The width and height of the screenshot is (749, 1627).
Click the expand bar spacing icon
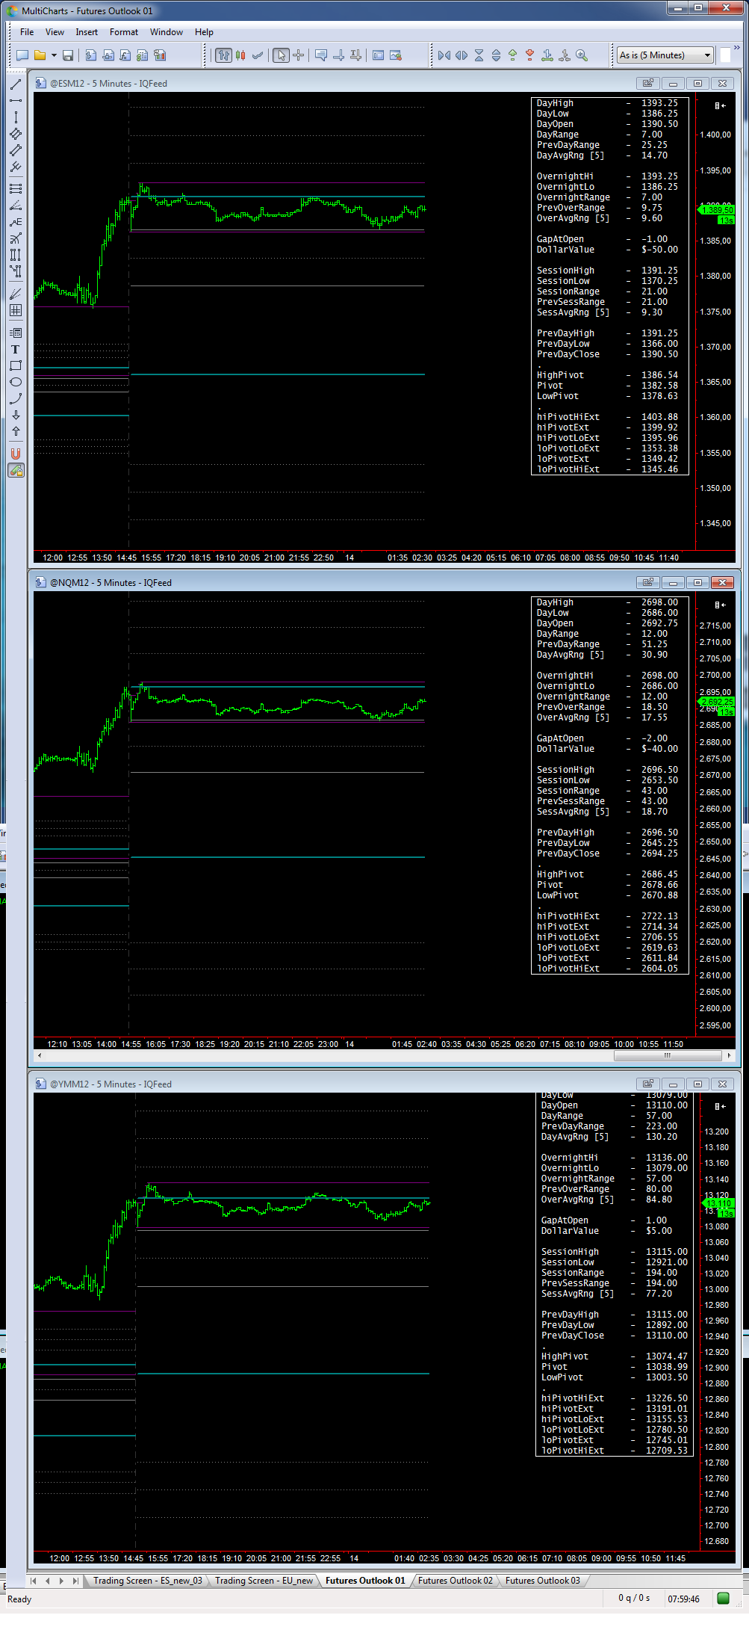461,55
